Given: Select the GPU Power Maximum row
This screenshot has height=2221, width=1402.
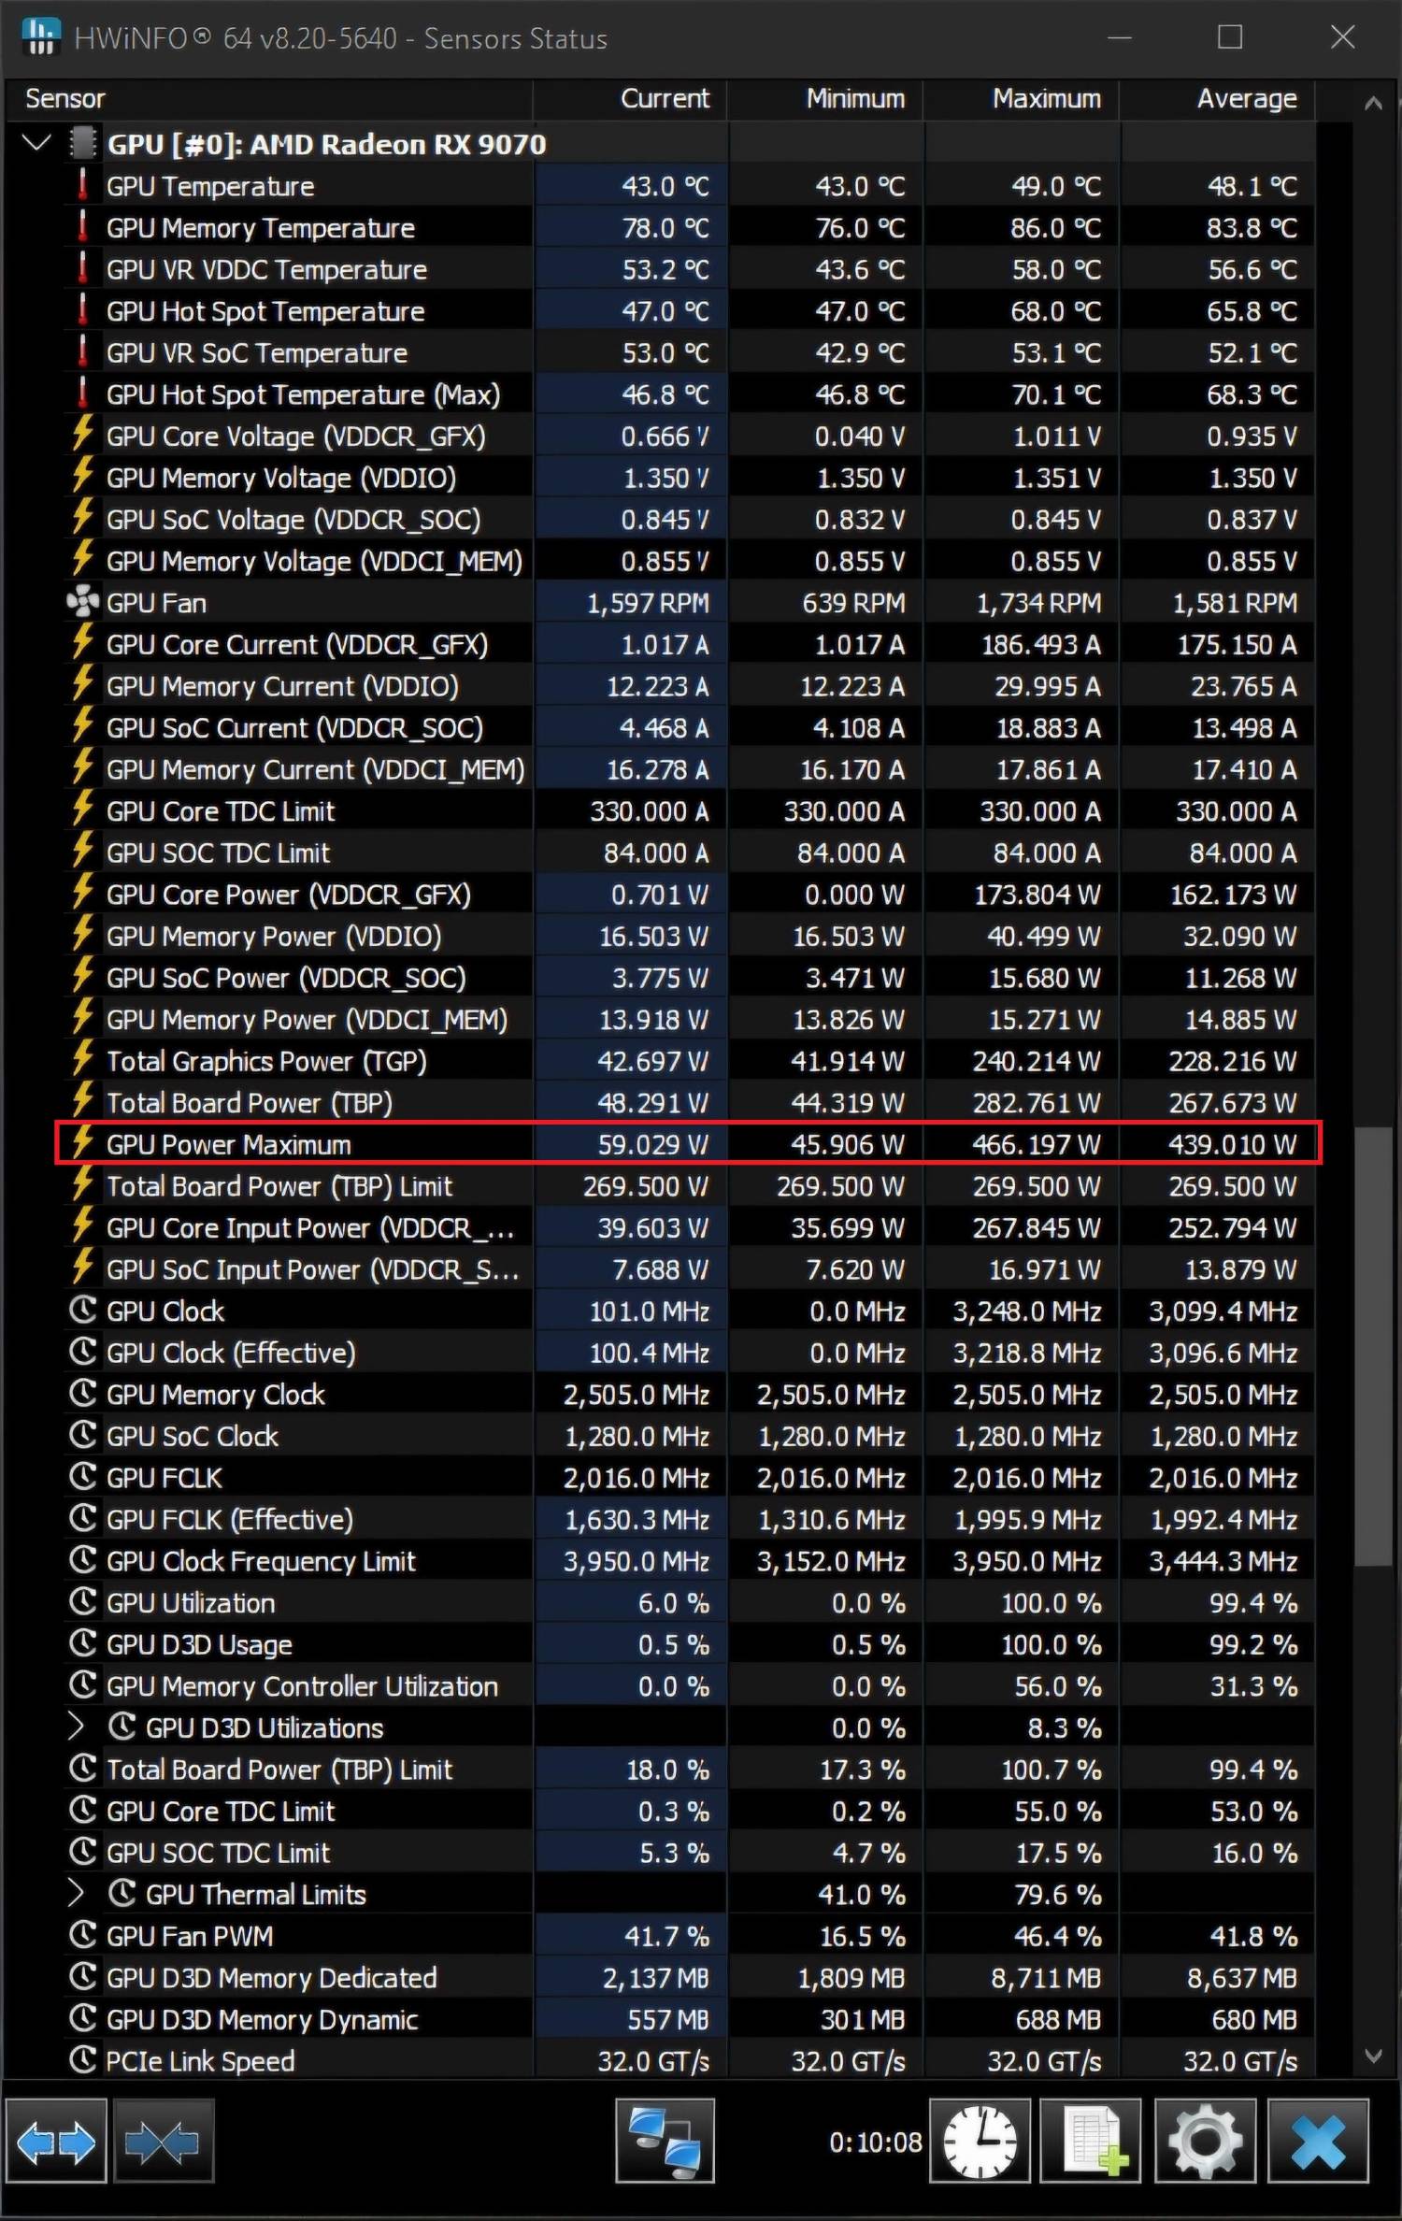Looking at the screenshot, I should pyautogui.click(x=229, y=1144).
